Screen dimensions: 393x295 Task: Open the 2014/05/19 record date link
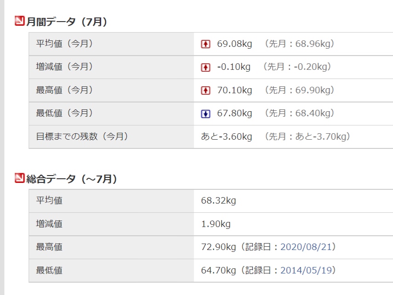click(306, 270)
